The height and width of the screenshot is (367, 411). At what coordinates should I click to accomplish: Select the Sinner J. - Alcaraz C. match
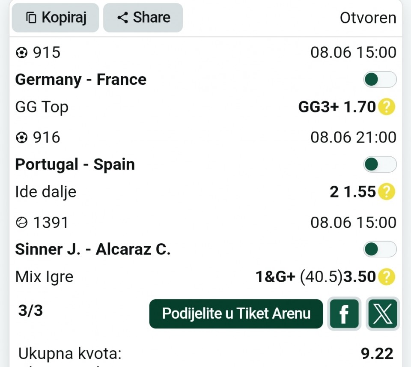click(x=93, y=249)
